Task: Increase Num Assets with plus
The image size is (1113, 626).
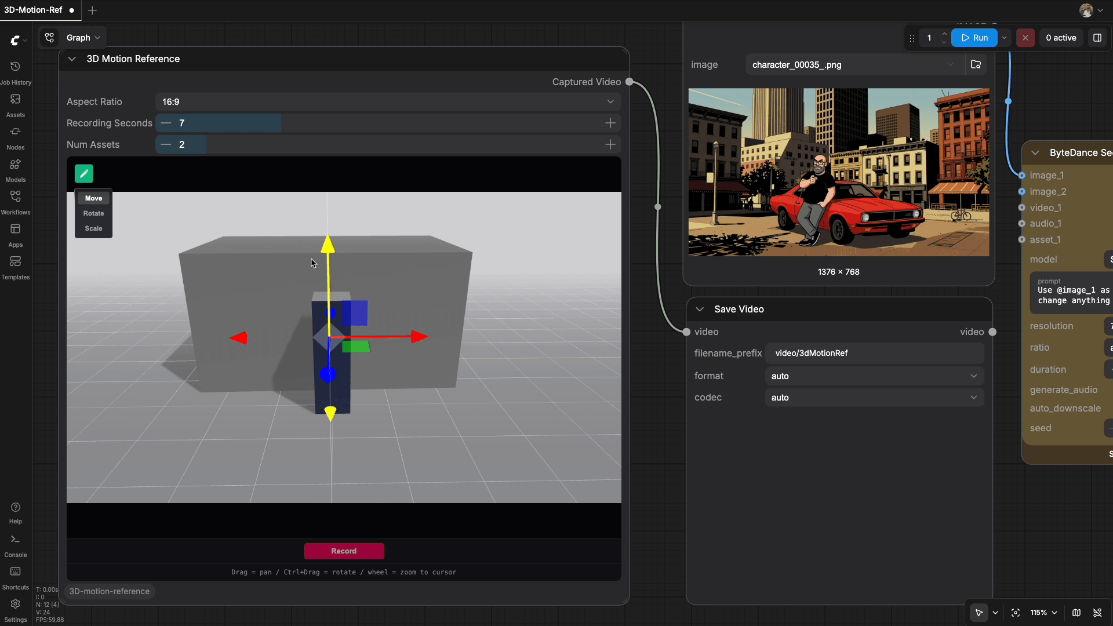Action: click(x=610, y=144)
